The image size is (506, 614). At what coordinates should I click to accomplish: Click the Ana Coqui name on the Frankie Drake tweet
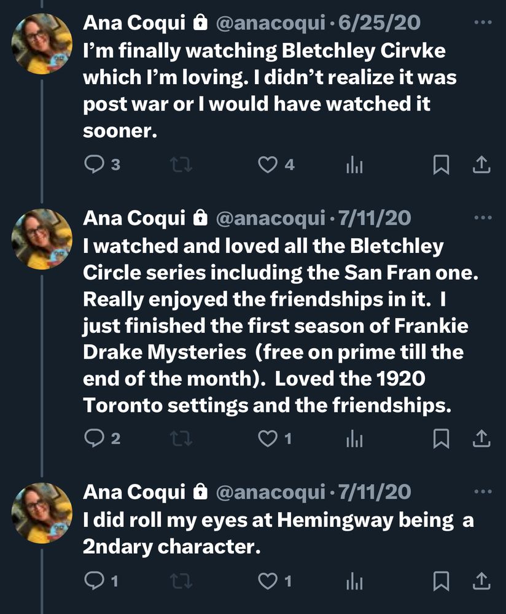(x=134, y=218)
